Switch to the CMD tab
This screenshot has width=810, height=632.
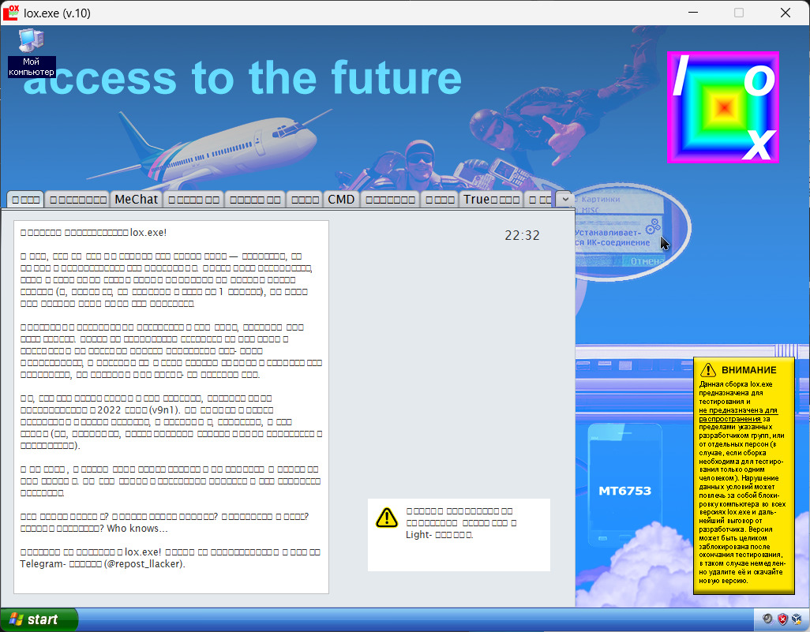click(341, 200)
